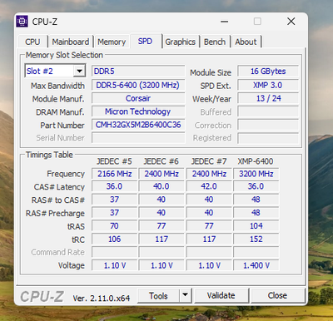Open the Memory tab
Image resolution: width=333 pixels, height=321 pixels.
112,42
